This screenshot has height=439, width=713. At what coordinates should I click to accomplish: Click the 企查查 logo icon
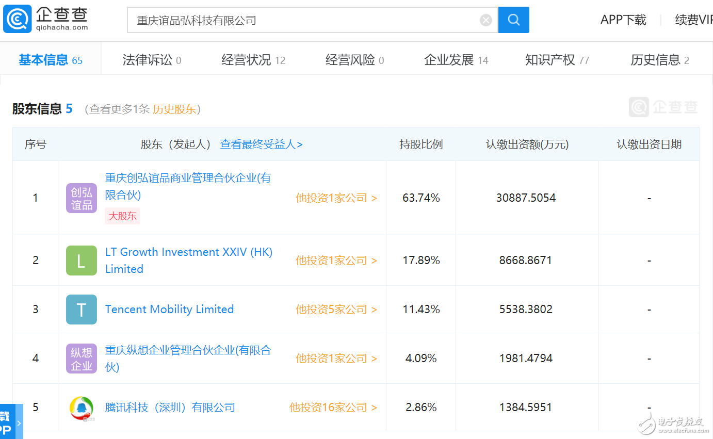point(17,18)
